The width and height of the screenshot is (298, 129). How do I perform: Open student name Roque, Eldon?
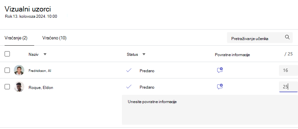pos(41,88)
